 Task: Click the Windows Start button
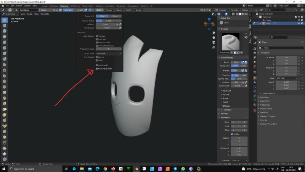tap(4, 169)
